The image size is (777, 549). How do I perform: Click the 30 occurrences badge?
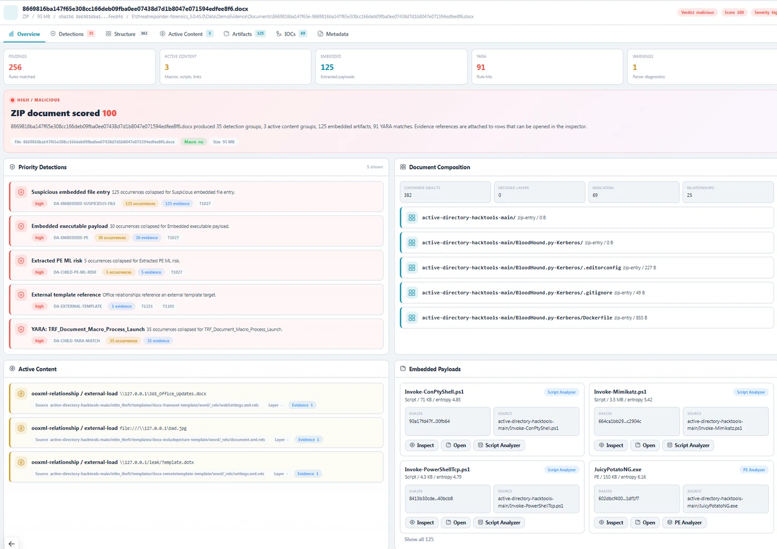pos(112,238)
